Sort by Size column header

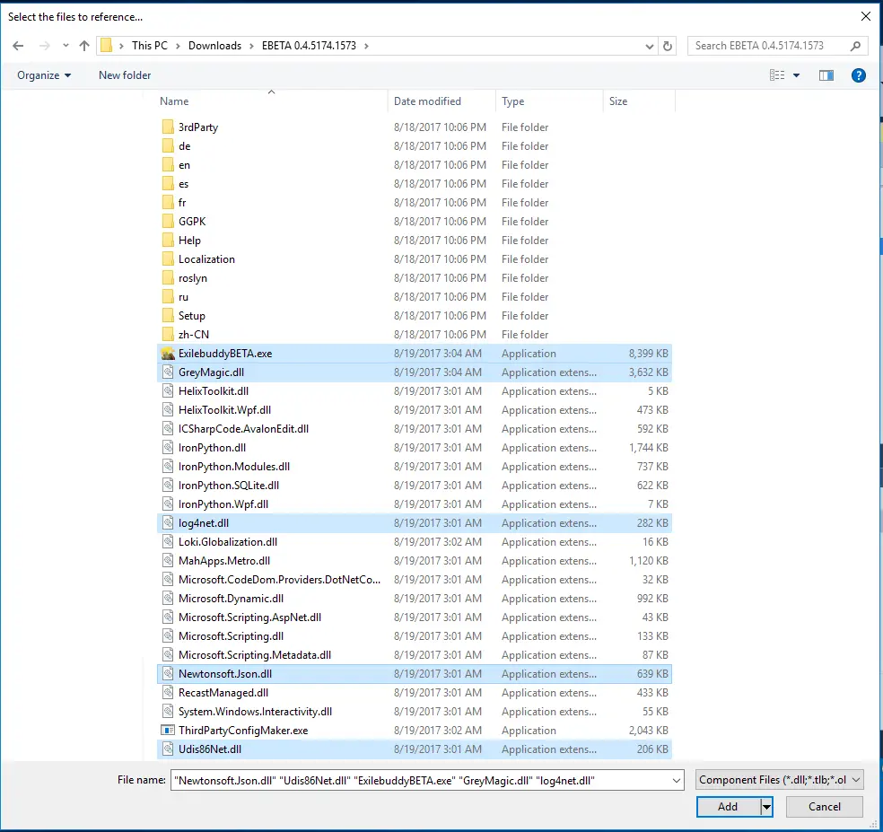(639, 101)
